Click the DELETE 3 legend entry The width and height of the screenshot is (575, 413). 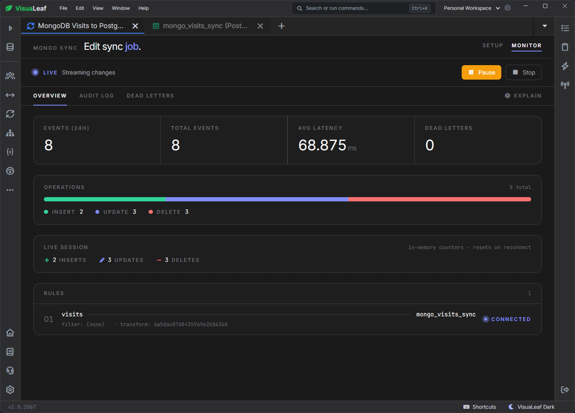169,212
